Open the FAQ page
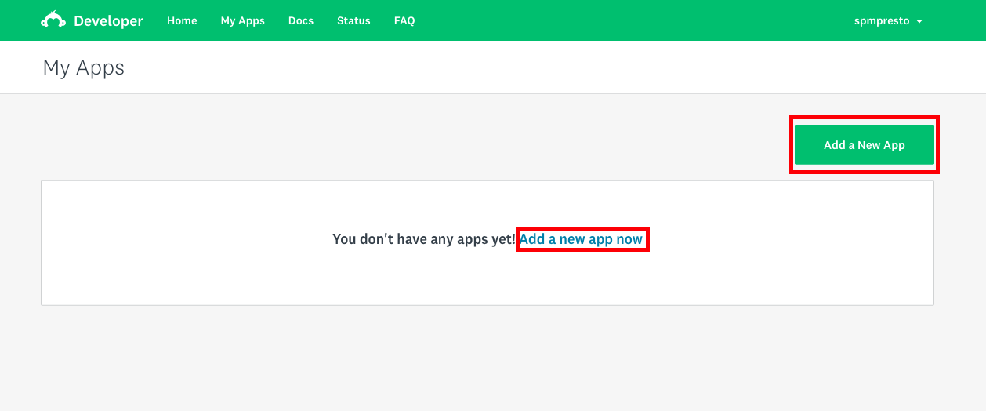The width and height of the screenshot is (986, 411). click(x=404, y=21)
